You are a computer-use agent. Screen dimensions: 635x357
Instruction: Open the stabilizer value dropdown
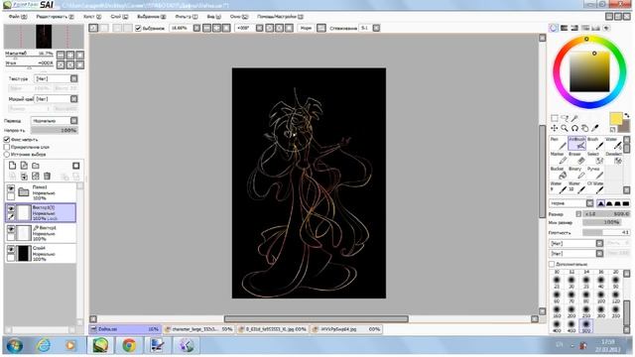[x=376, y=28]
